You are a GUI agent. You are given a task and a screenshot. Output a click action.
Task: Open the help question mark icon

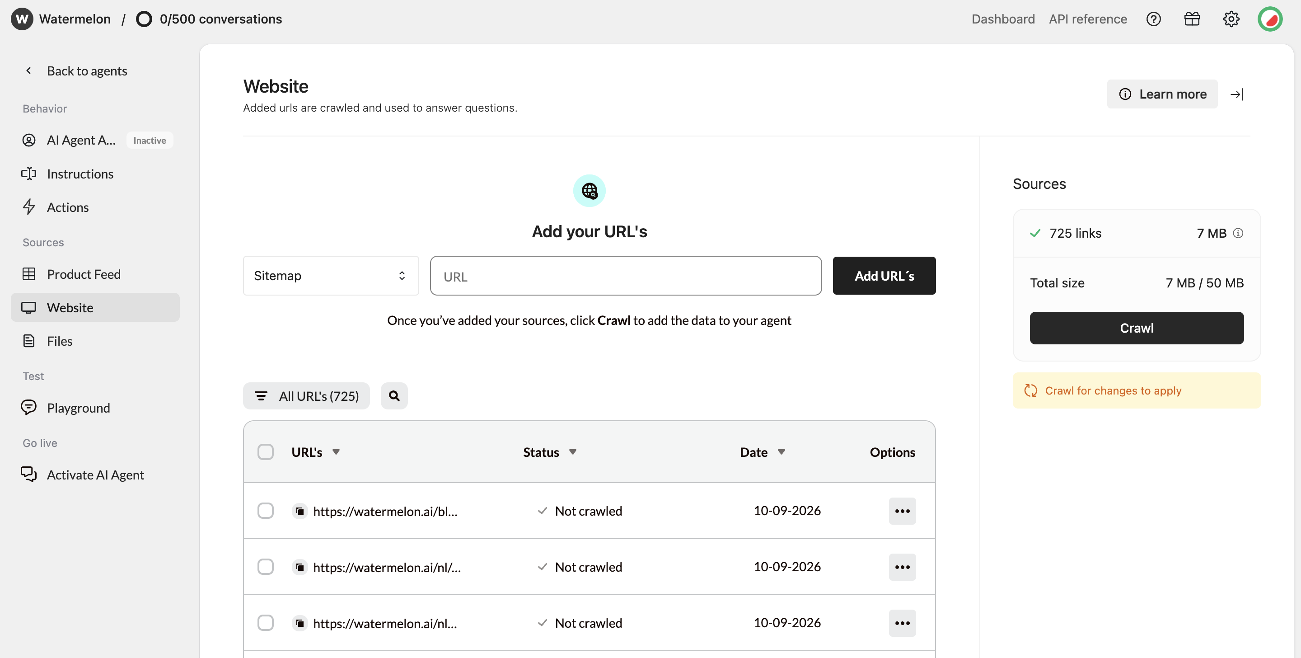click(1153, 19)
